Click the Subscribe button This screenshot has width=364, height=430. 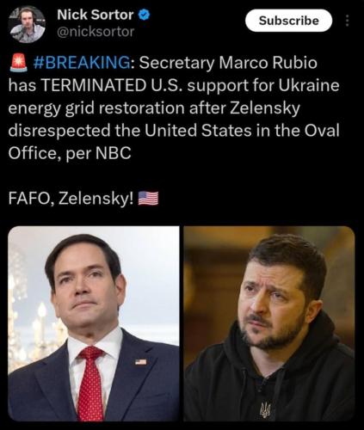tap(289, 21)
